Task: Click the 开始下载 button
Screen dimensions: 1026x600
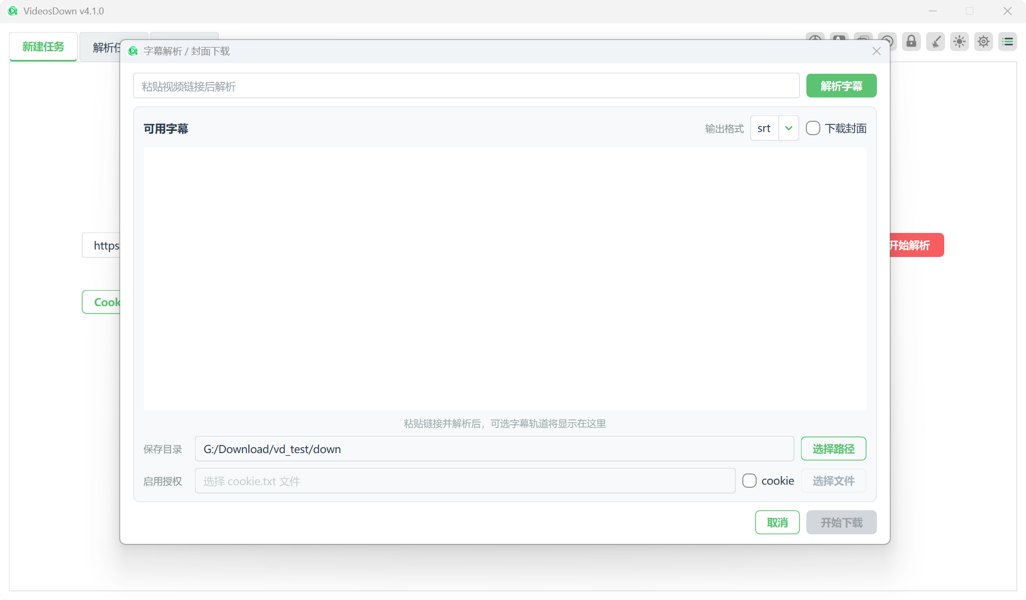Action: tap(841, 523)
